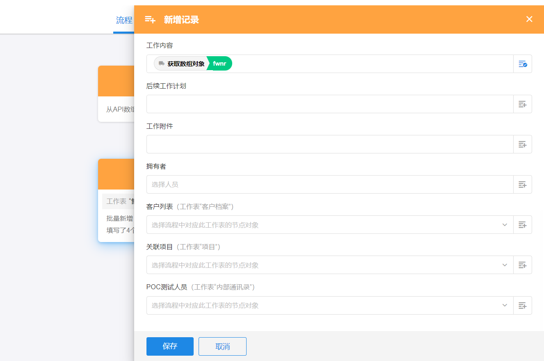Screen dimensions: 544x361
Task: Click the 保存 button
Action: click(x=170, y=346)
